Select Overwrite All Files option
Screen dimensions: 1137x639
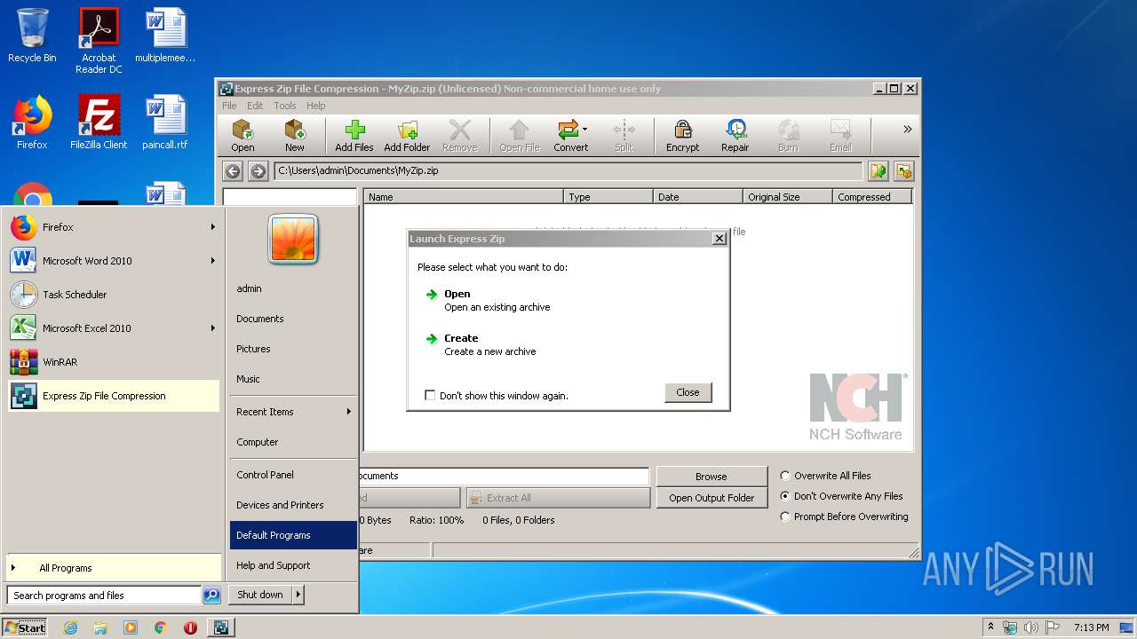coord(784,476)
